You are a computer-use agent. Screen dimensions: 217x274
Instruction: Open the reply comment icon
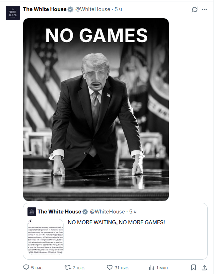tap(26, 267)
